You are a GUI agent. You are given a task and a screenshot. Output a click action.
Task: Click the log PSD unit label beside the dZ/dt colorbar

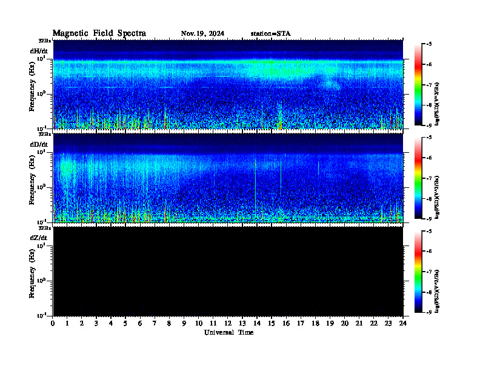[438, 291]
